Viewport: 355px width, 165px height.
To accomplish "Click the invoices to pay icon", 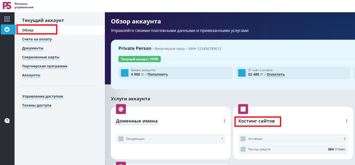I will [242, 73].
